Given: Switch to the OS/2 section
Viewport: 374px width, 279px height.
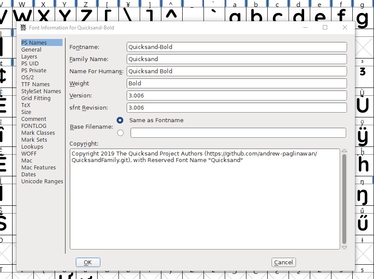Looking at the screenshot, I should (x=27, y=77).
